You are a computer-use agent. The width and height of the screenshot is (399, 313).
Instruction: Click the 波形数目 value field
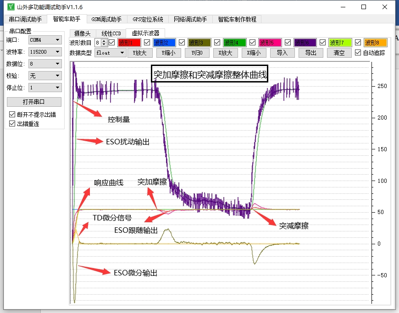98,43
